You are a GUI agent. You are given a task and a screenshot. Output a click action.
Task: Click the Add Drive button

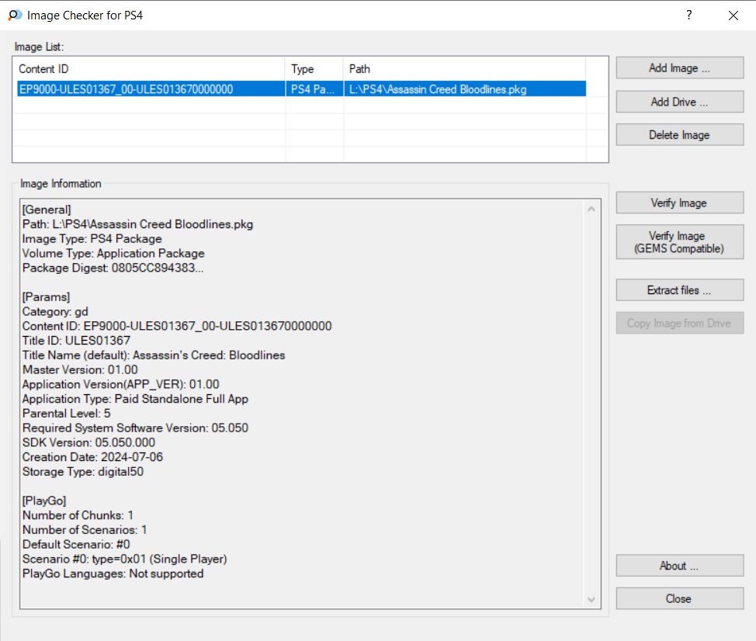click(x=679, y=102)
